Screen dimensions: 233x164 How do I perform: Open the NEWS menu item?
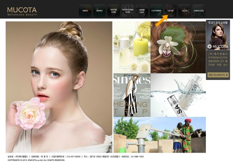[x=85, y=11]
